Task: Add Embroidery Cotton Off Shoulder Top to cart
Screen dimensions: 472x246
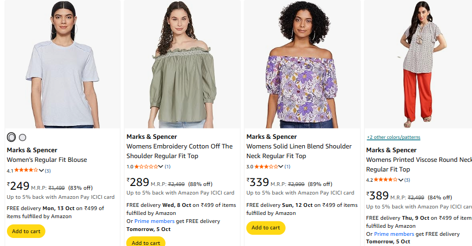Action: [x=146, y=242]
